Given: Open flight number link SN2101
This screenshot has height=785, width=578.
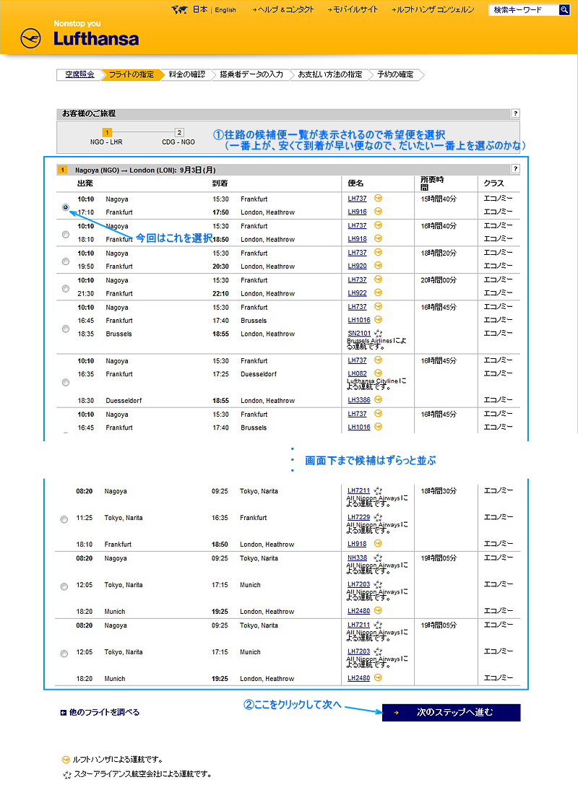Looking at the screenshot, I should click(x=359, y=334).
